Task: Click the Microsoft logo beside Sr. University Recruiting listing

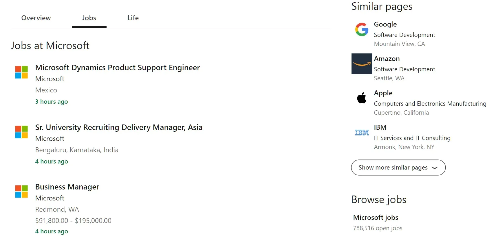Action: point(21,132)
